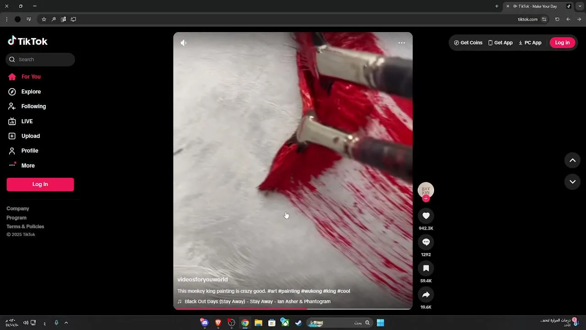Click the top-right Log in button
Image resolution: width=586 pixels, height=330 pixels.
tap(562, 43)
